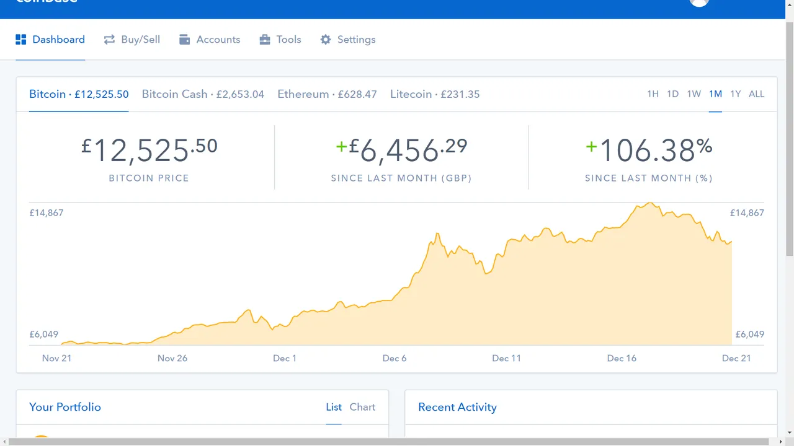The width and height of the screenshot is (794, 446).
Task: Set chart range to ALL
Action: pos(756,94)
